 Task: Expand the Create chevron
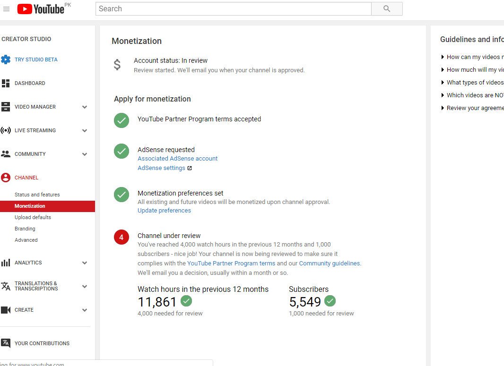[85, 310]
